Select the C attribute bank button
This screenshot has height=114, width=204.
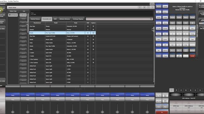pyautogui.click(x=181, y=90)
